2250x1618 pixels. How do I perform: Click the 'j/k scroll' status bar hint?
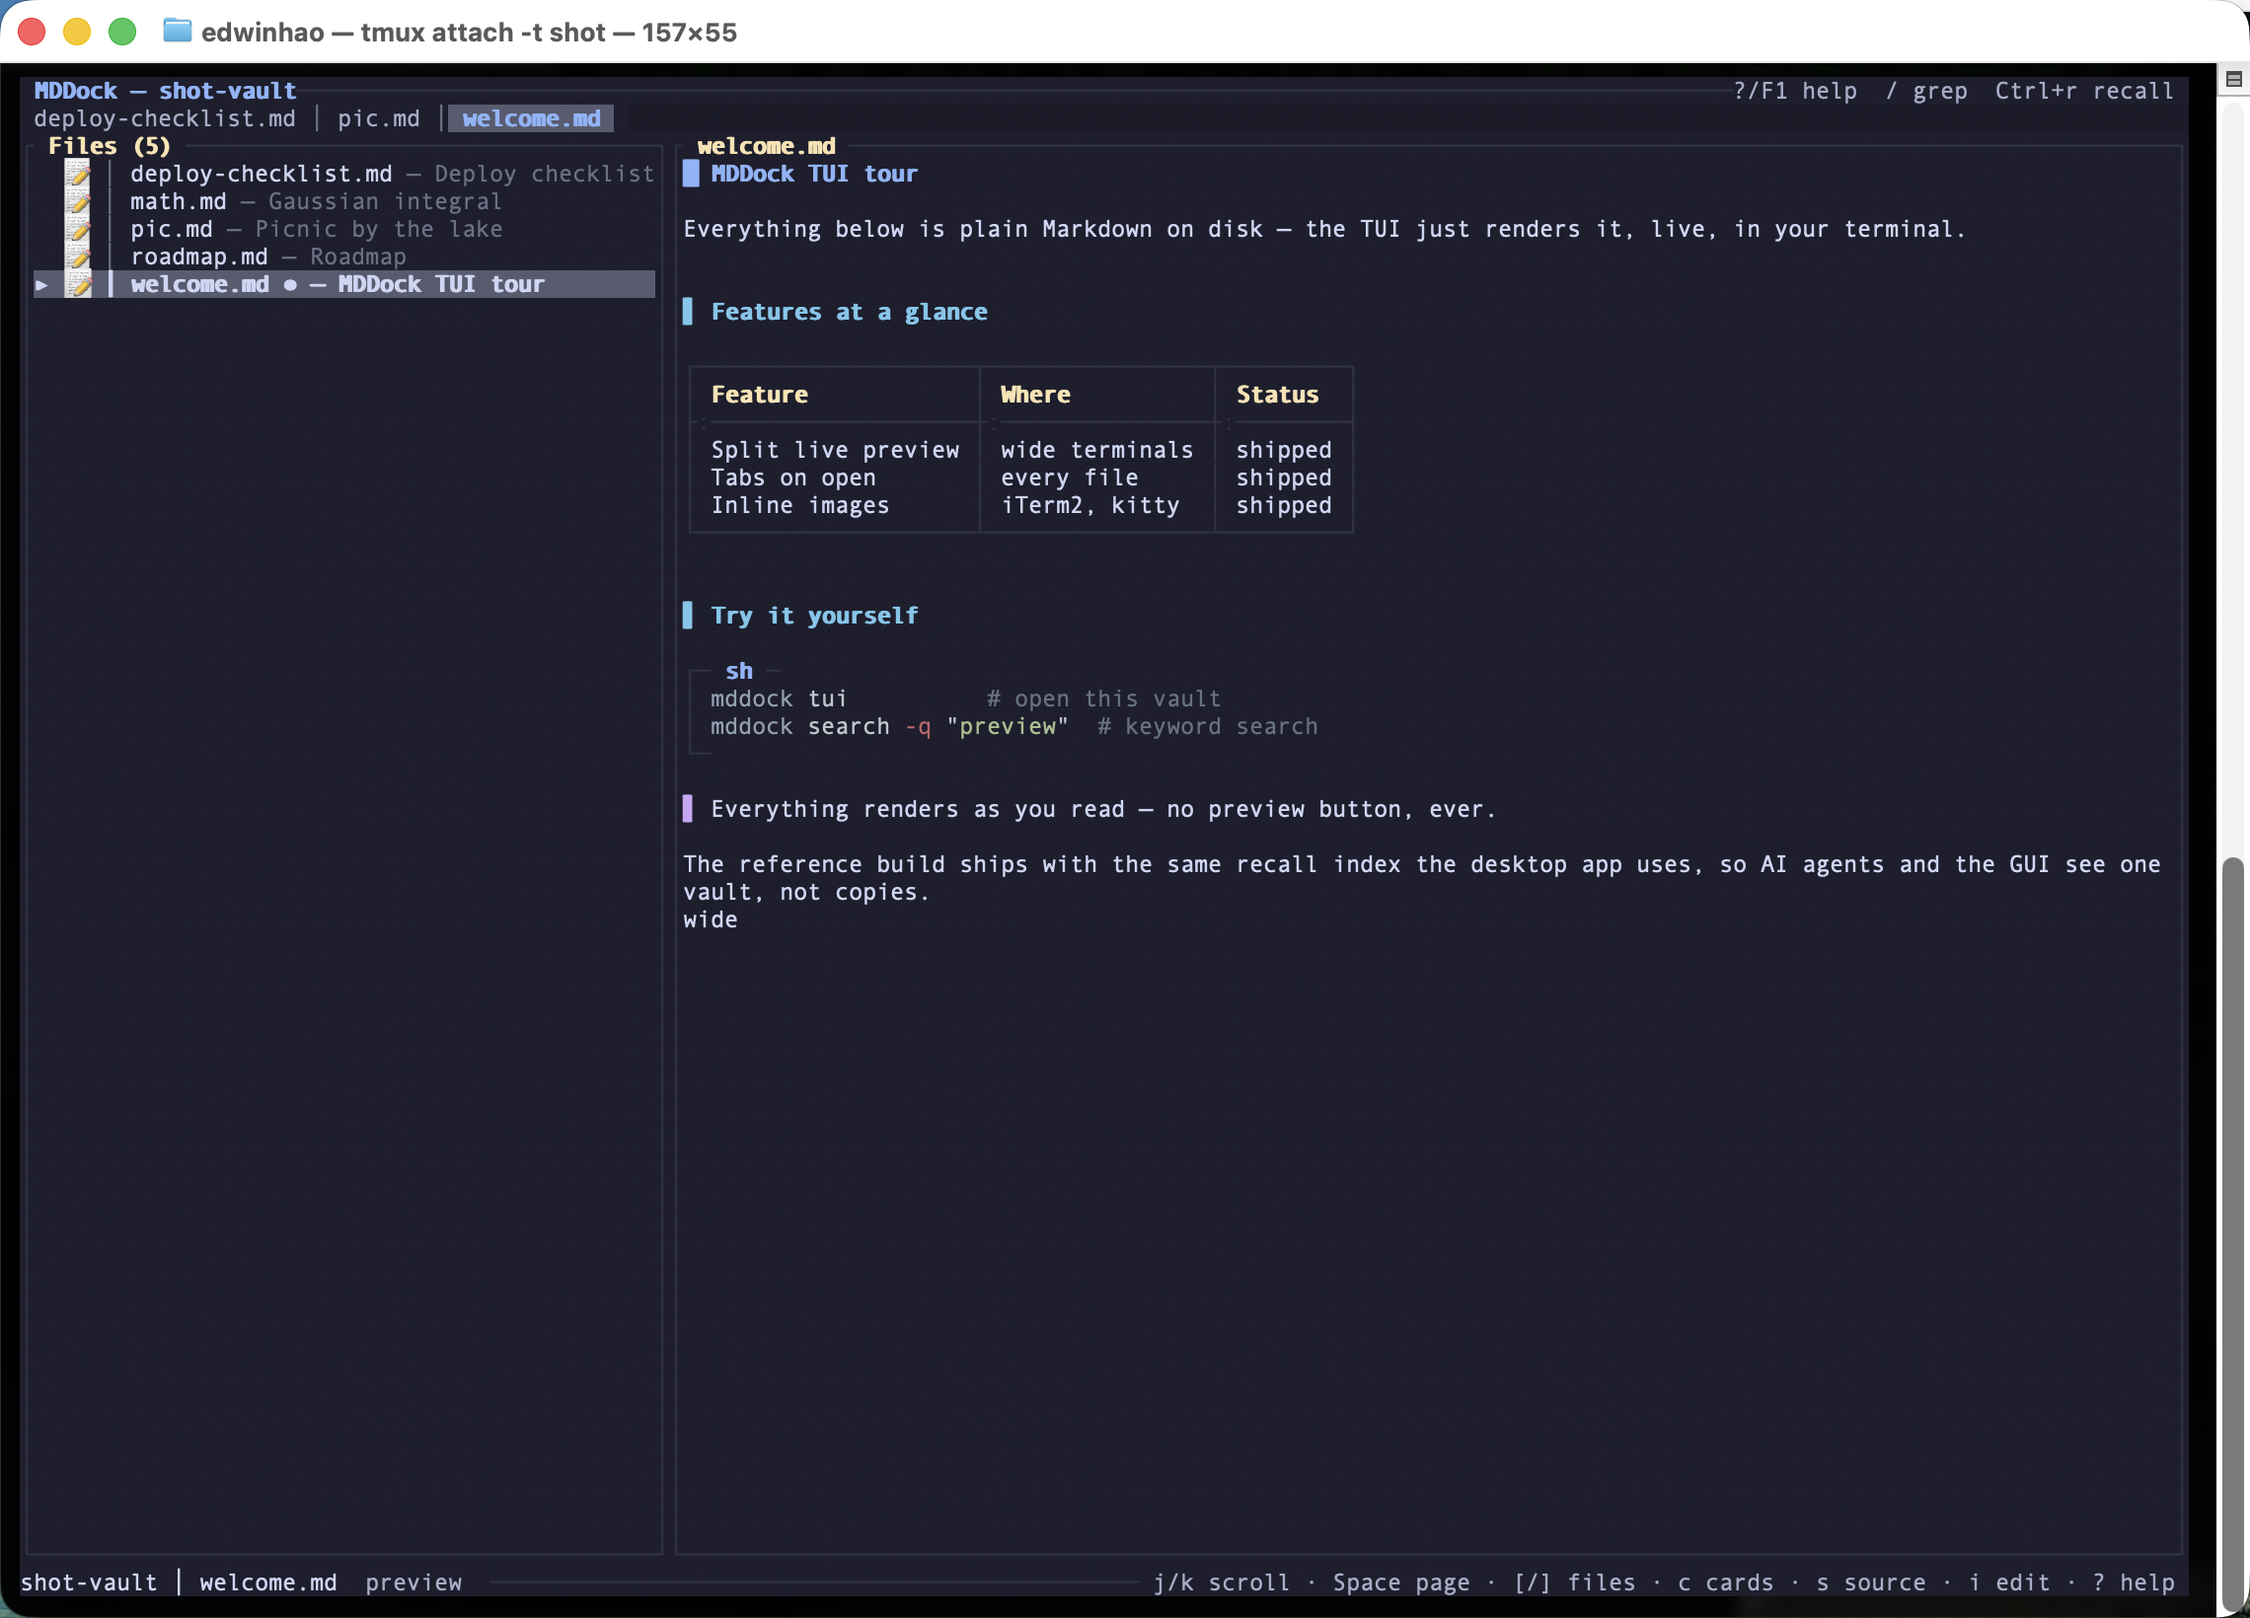(1222, 1582)
